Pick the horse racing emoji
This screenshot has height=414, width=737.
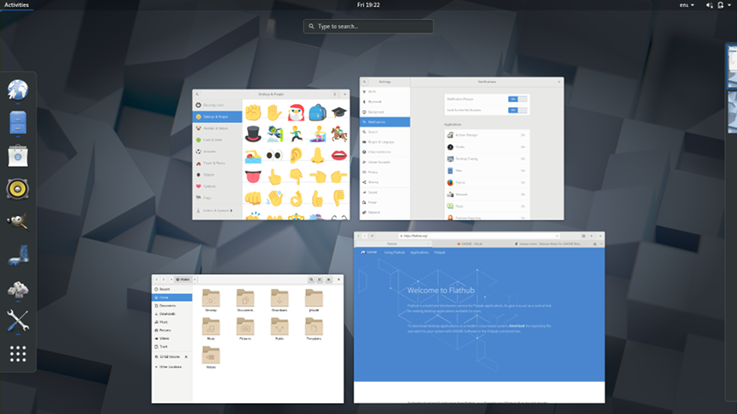click(x=339, y=135)
